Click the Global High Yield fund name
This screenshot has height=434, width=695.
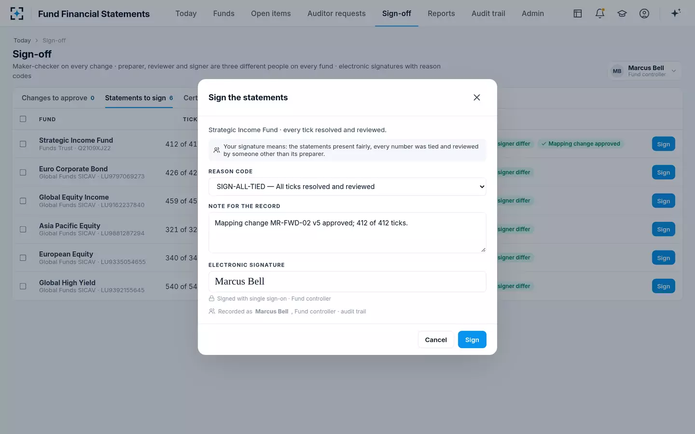(67, 283)
